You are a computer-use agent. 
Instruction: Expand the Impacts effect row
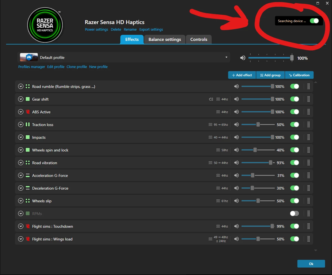click(x=20, y=137)
